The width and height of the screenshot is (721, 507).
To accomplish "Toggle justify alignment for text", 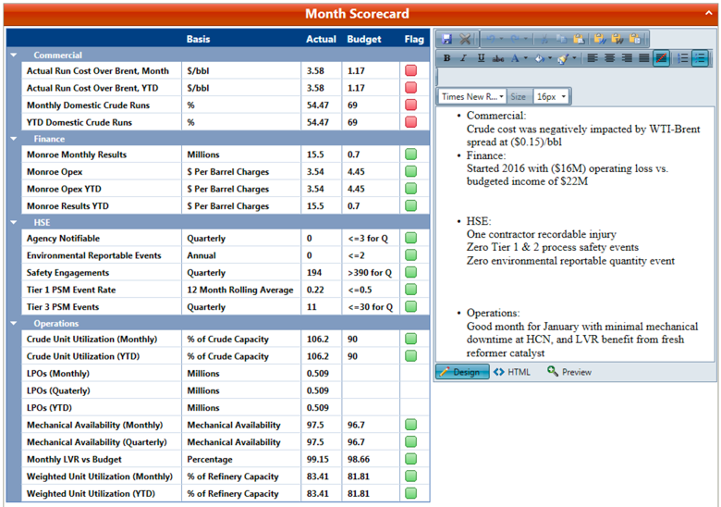I will 643,58.
